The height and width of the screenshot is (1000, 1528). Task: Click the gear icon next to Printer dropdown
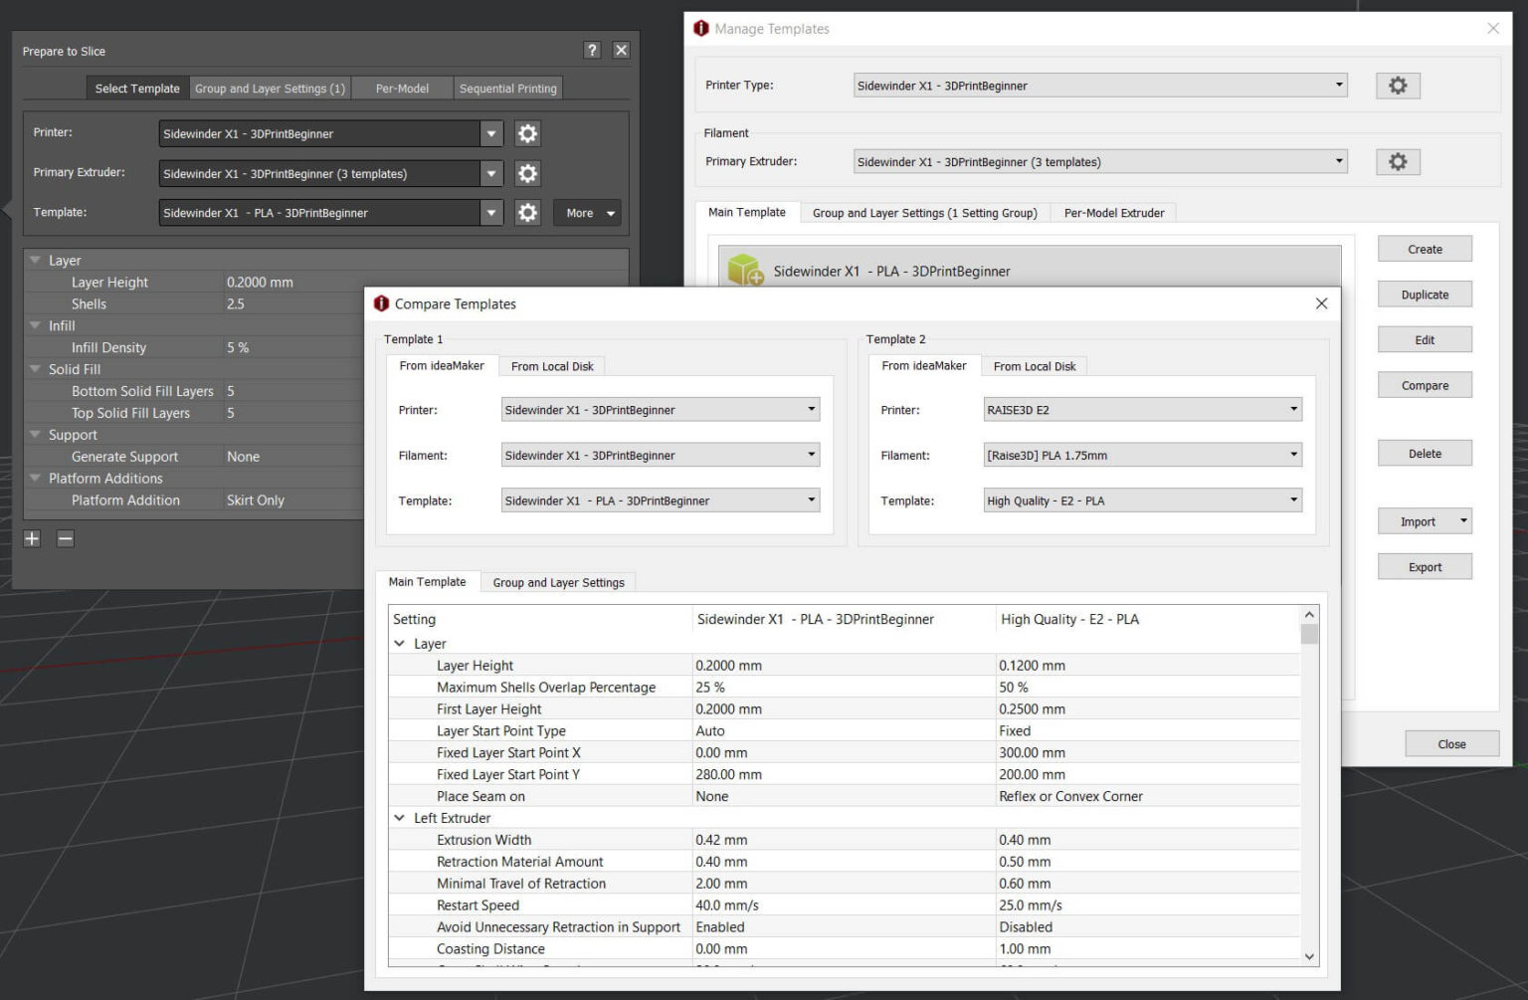(x=527, y=133)
